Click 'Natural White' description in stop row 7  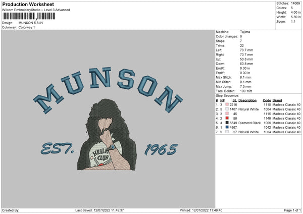coord(248,132)
